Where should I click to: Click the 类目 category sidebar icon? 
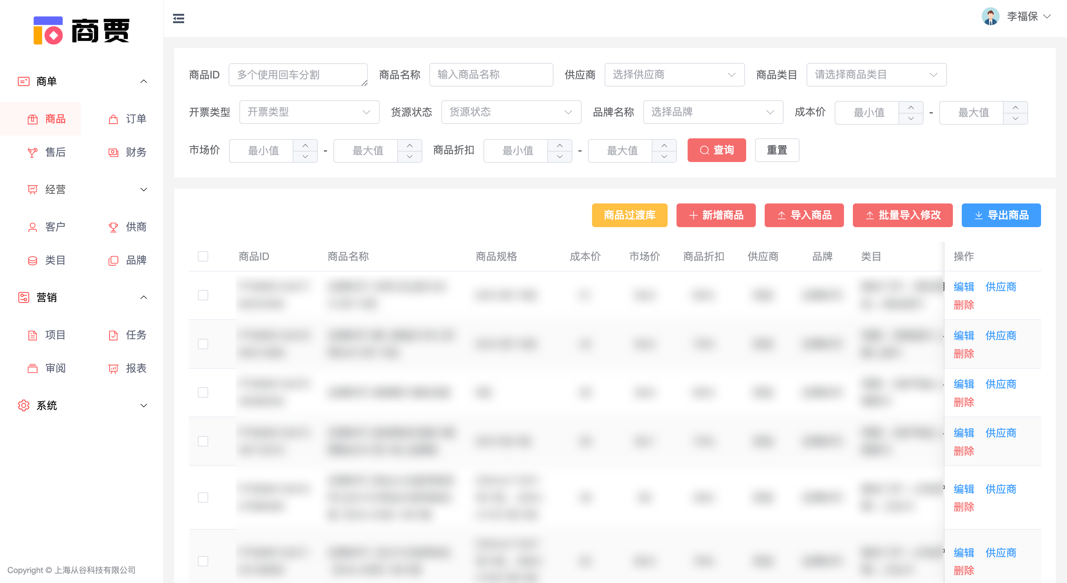(x=32, y=260)
